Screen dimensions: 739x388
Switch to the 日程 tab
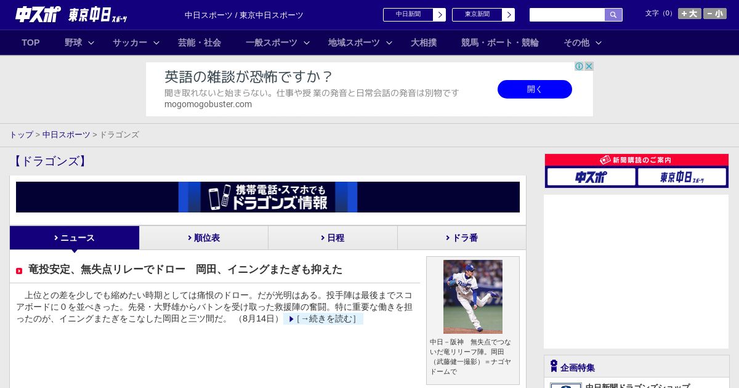333,238
